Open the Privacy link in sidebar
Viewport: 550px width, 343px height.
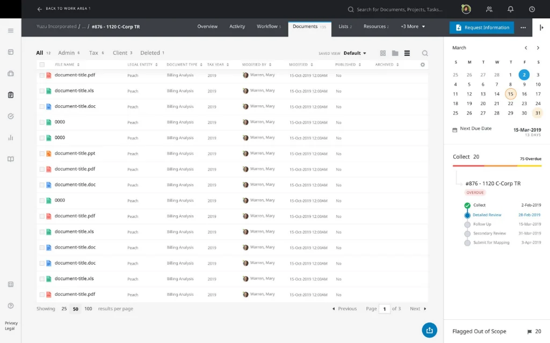point(11,323)
